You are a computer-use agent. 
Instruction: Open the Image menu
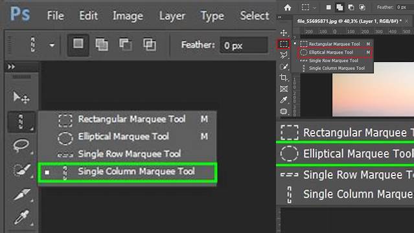[x=128, y=16]
